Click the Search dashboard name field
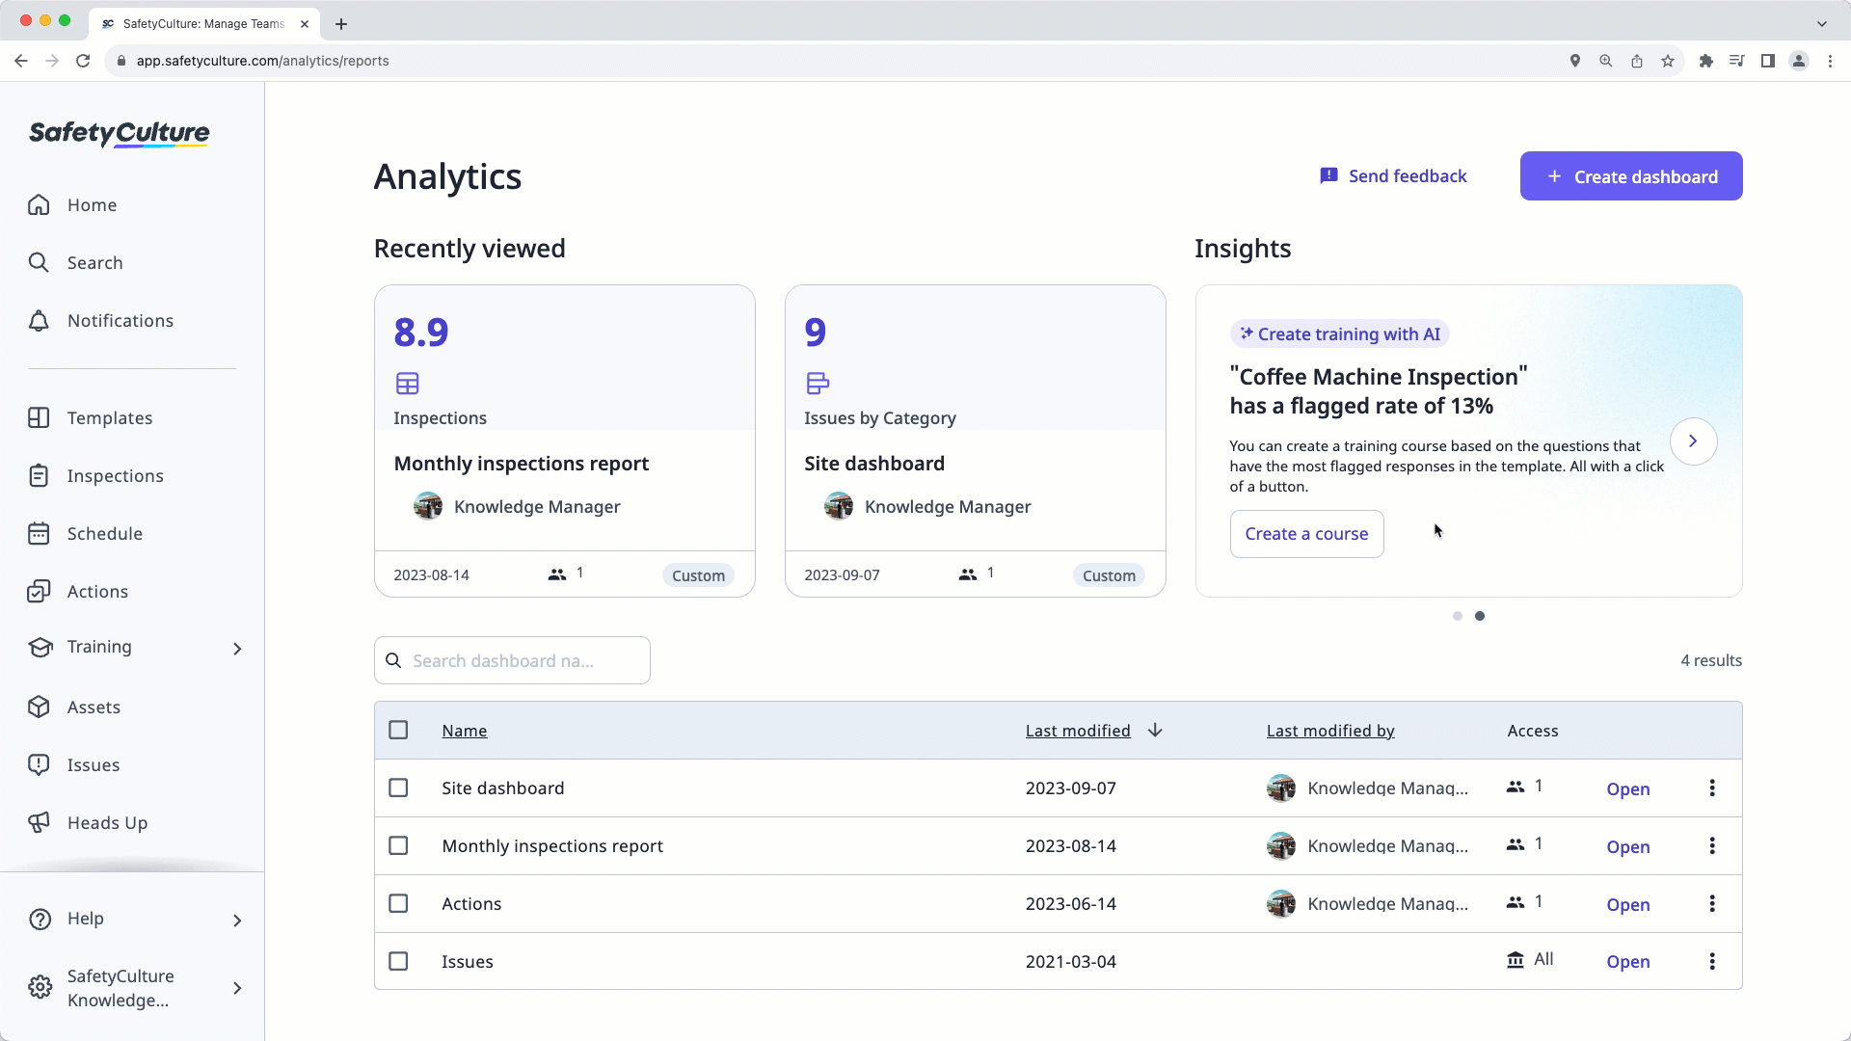1851x1041 pixels. (x=512, y=660)
